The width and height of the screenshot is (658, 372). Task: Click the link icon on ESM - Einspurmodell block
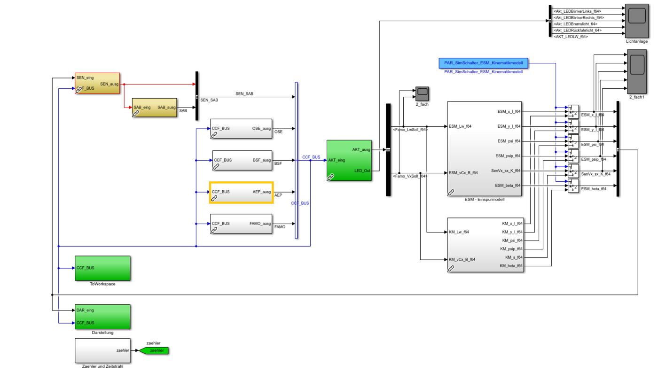coord(451,192)
